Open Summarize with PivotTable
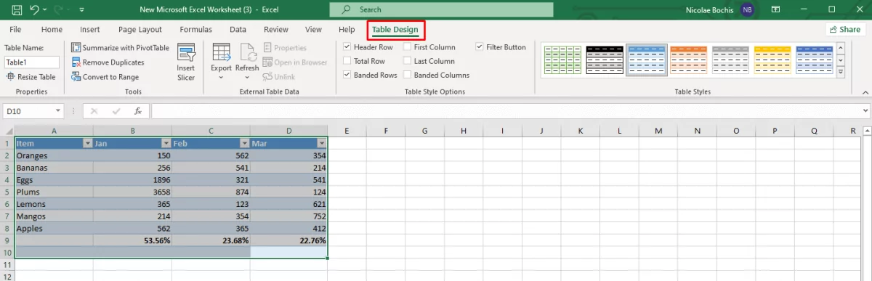 coord(121,47)
